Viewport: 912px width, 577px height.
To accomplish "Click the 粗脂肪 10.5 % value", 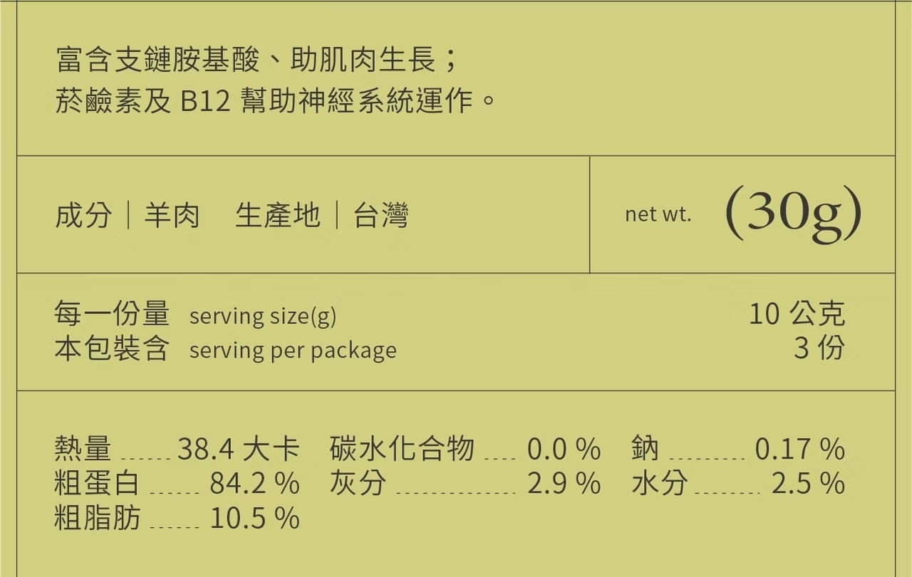I will tap(254, 518).
